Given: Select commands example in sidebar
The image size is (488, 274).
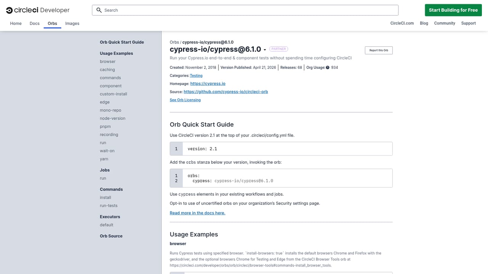Looking at the screenshot, I should (110, 78).
